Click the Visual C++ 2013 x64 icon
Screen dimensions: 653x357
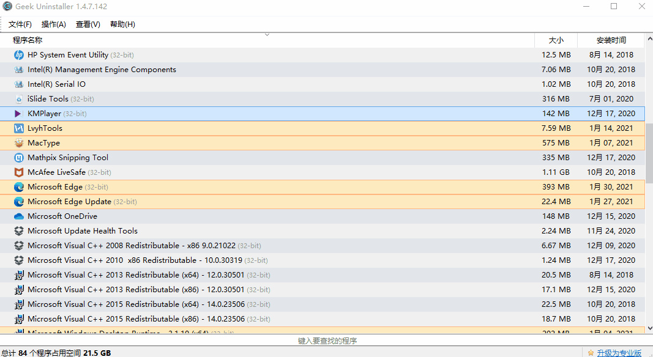click(19, 275)
